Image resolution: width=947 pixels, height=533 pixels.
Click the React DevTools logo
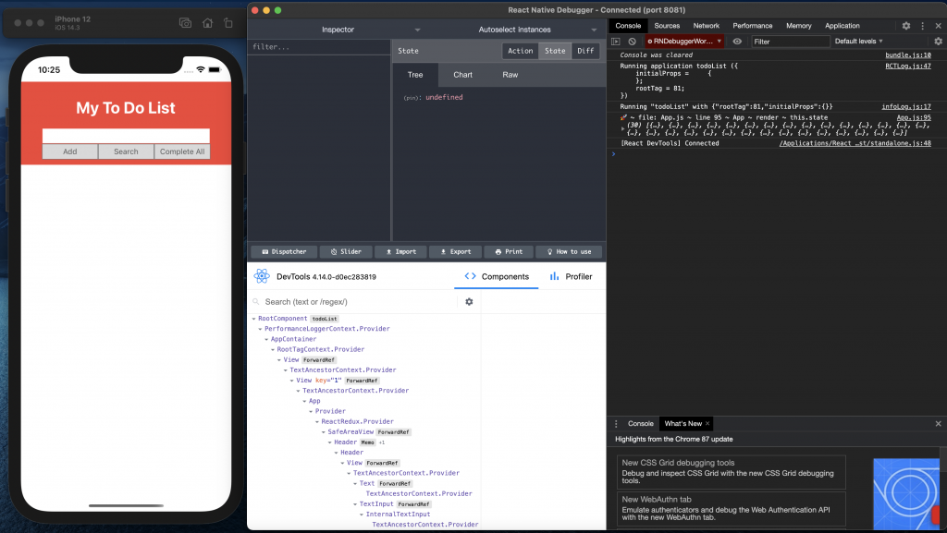coord(262,276)
